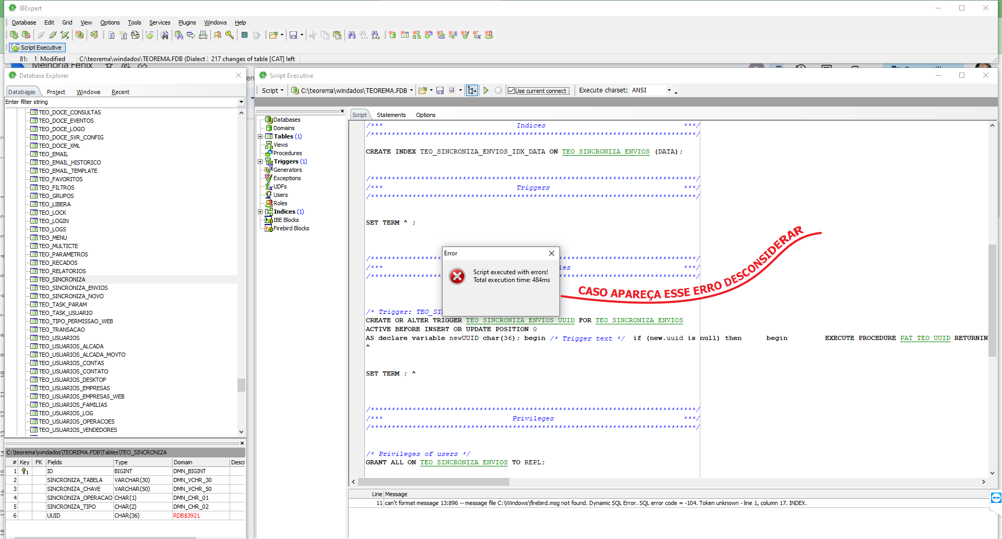
Task: Open the filter string dropdown arrow
Action: (241, 102)
